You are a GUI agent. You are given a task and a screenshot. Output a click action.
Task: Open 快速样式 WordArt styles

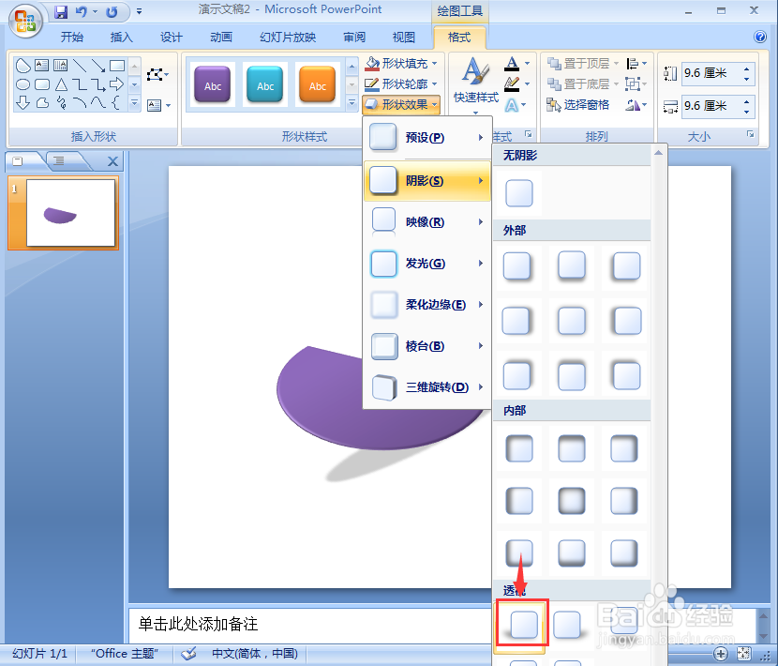click(475, 84)
